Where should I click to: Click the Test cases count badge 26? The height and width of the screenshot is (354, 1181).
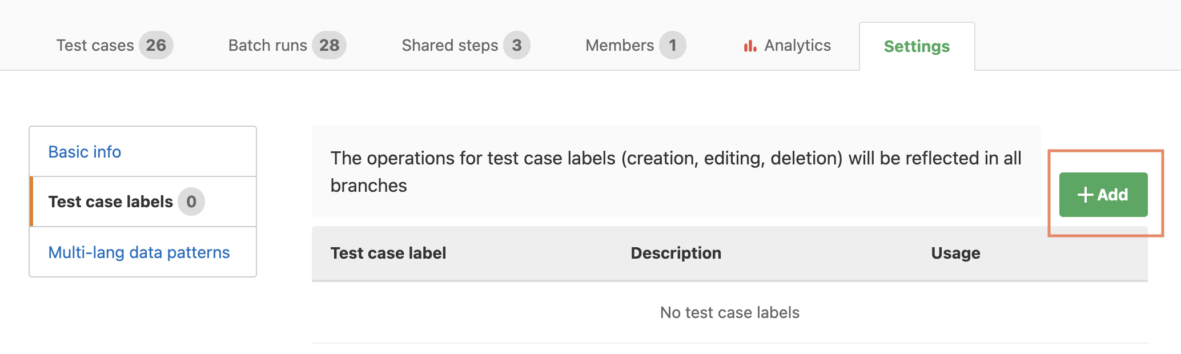(x=156, y=45)
